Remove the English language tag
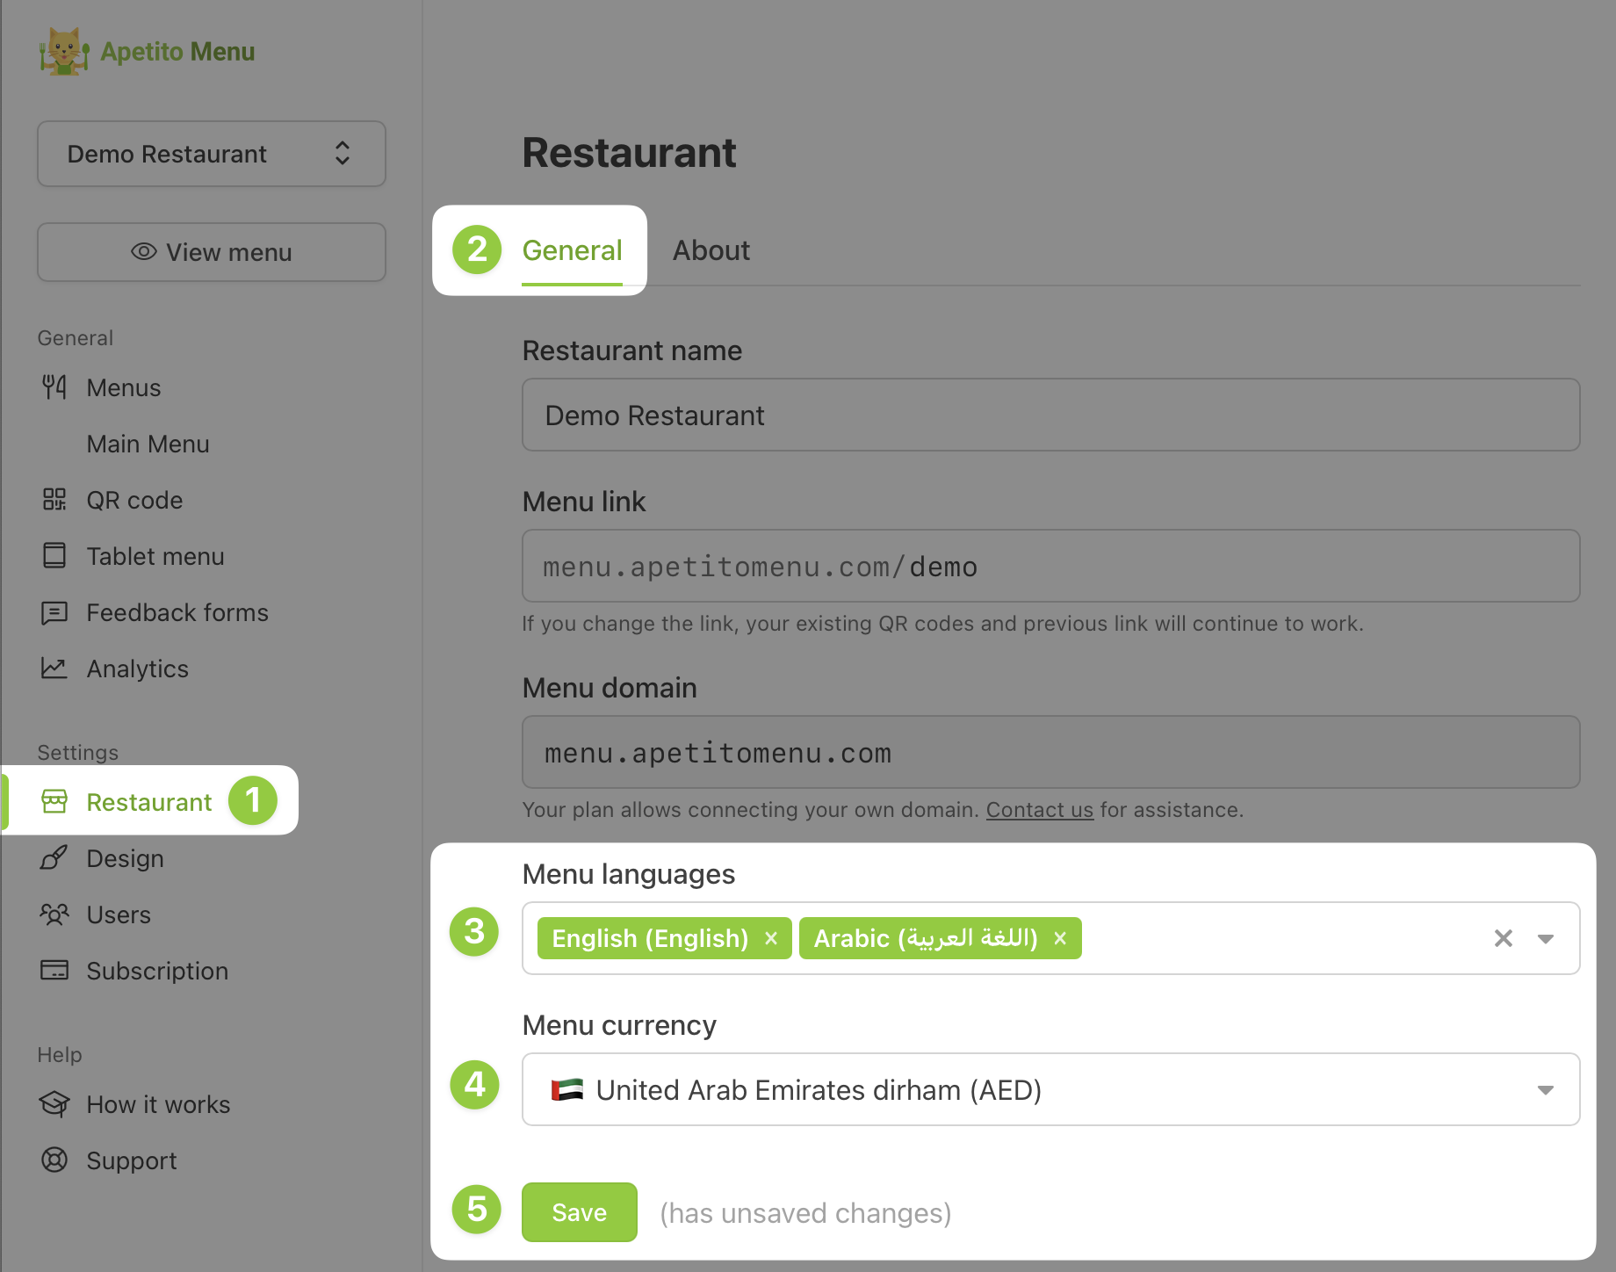Viewport: 1616px width, 1272px height. (771, 938)
